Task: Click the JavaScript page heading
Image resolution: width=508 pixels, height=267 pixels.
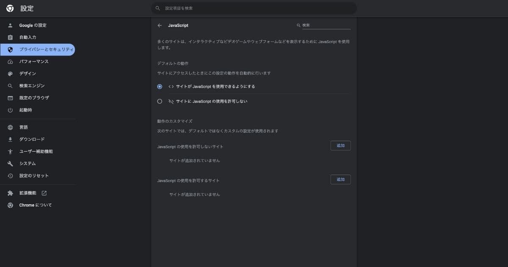Action: click(178, 25)
